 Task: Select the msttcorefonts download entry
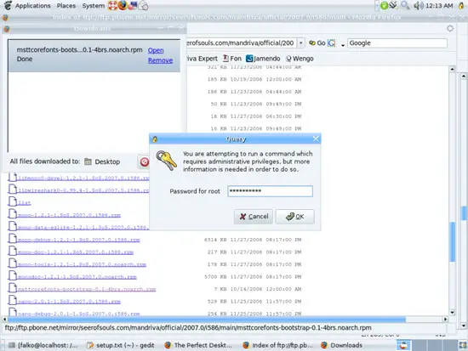coord(94,56)
